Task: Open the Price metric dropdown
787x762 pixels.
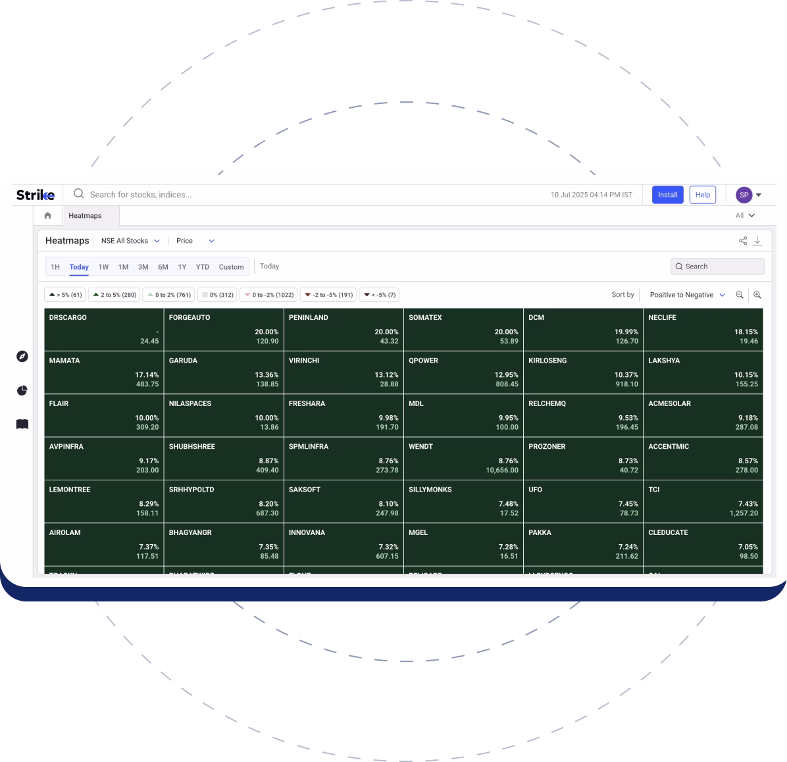Action: (195, 241)
